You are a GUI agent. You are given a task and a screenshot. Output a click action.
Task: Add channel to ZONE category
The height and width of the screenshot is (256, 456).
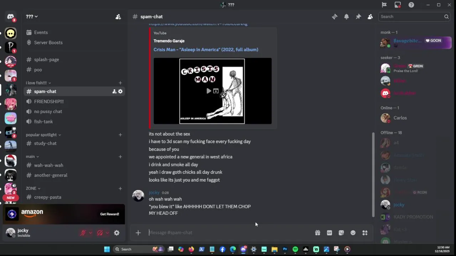point(120,188)
